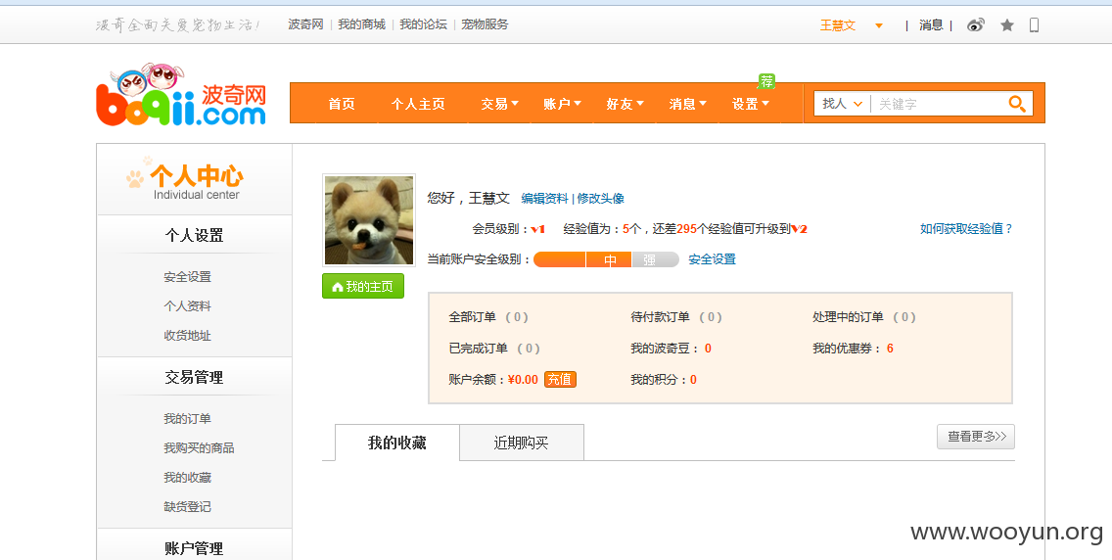
Task: Switch to the 近期购买 tab
Action: (521, 443)
